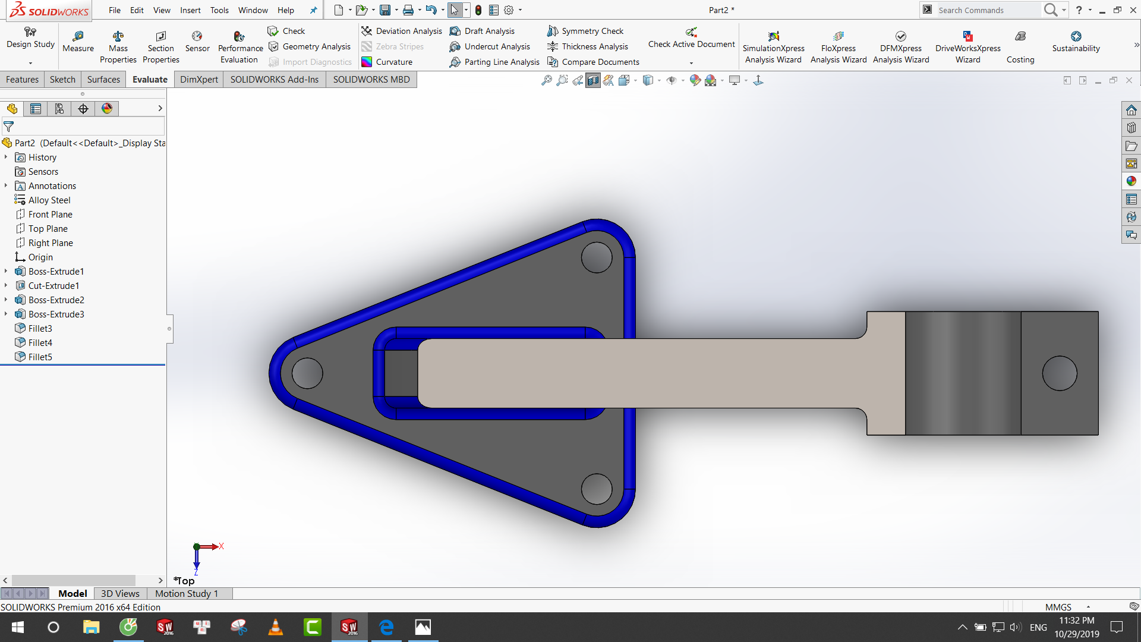
Task: Switch to the Sketch tab
Action: (x=62, y=80)
